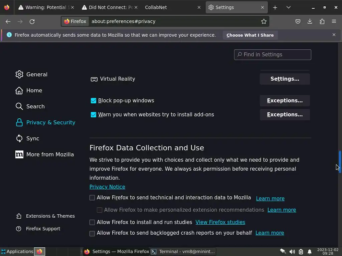Click the Search magnifier icon in the sidebar
The width and height of the screenshot is (342, 256).
point(19,106)
